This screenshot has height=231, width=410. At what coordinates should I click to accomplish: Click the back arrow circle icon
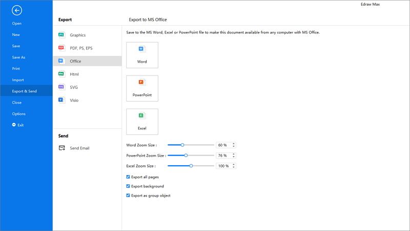click(17, 10)
